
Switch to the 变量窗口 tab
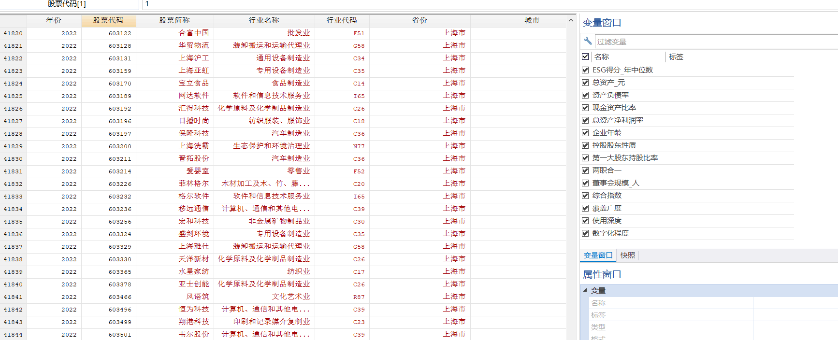click(x=598, y=255)
